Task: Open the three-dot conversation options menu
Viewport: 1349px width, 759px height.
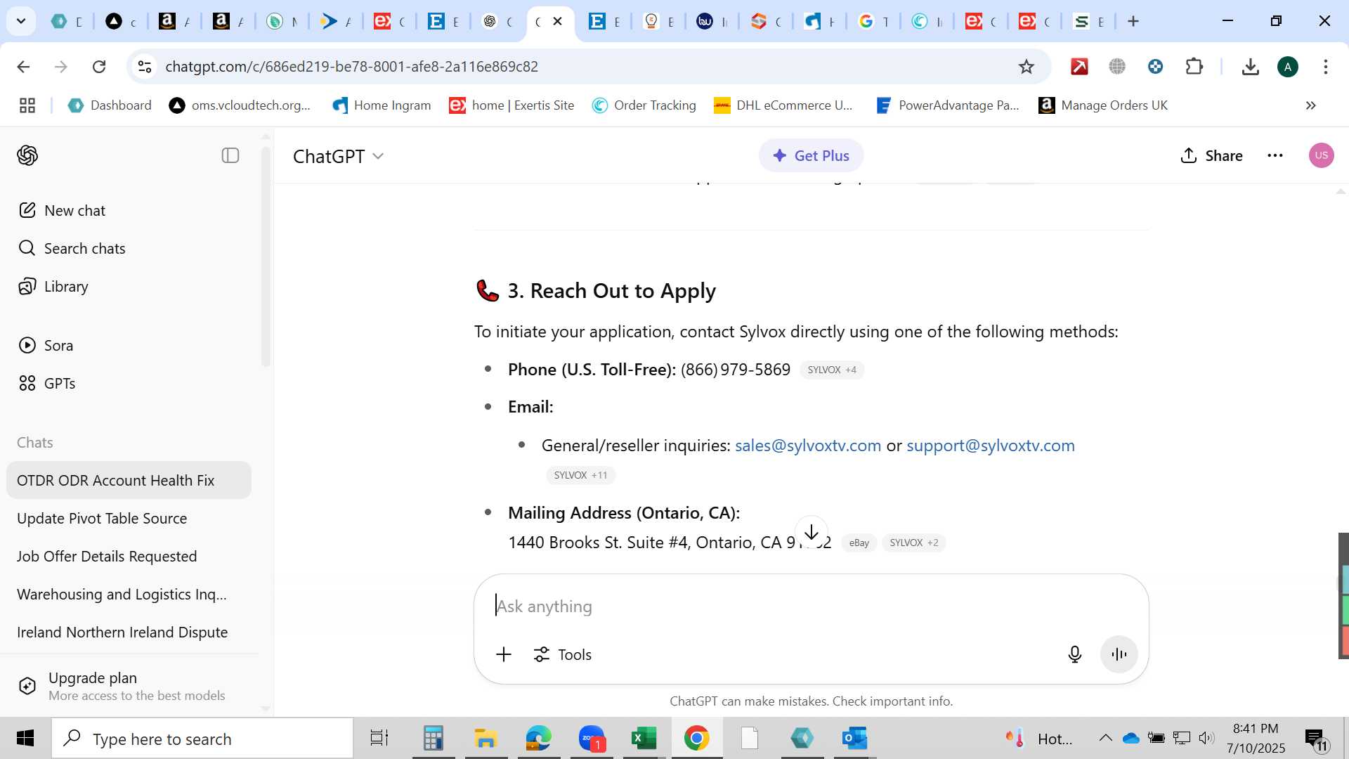Action: 1275,155
